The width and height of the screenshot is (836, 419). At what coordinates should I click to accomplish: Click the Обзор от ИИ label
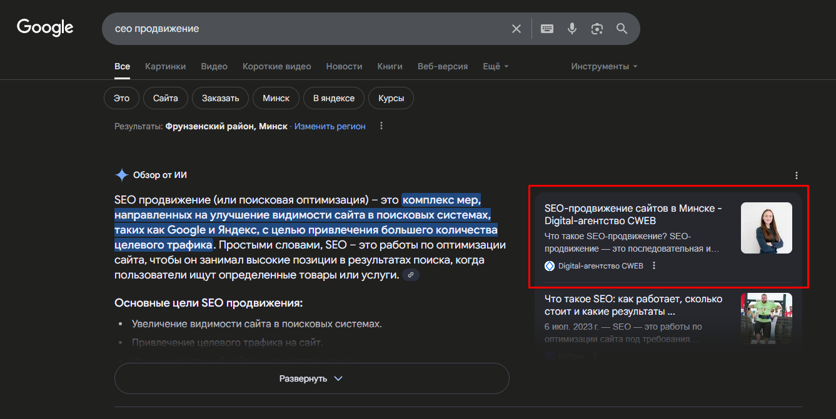tap(160, 175)
